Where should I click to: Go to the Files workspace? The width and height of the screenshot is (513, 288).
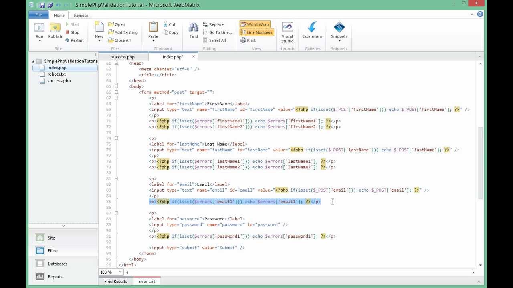63,251
